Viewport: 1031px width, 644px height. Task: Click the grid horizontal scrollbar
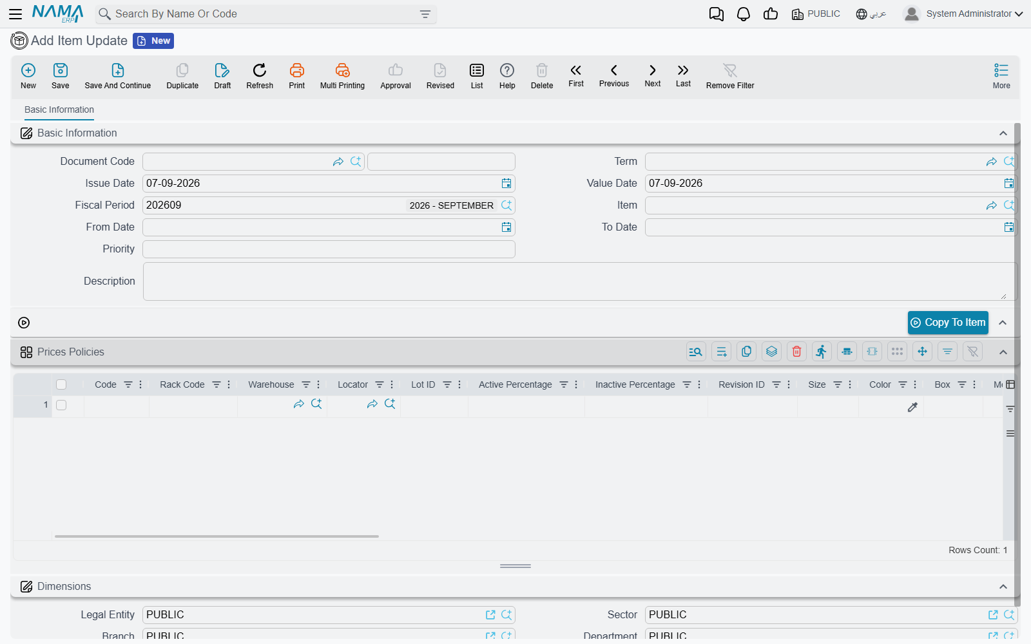click(x=217, y=536)
